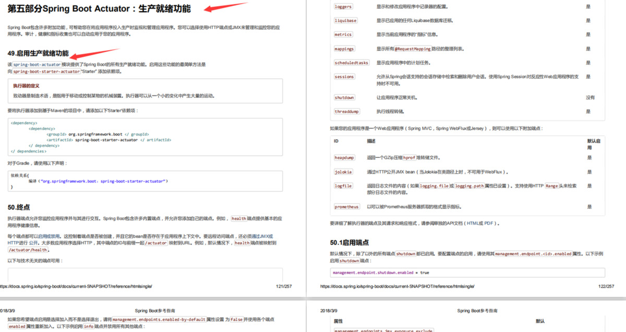
Task: Click description '执行线程转储'
Action: 390,112
